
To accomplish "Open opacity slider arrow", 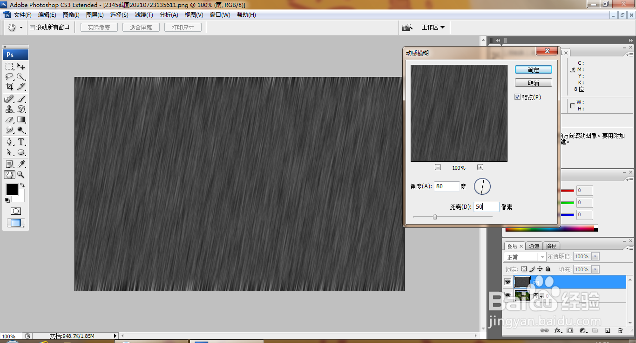I will coord(595,256).
